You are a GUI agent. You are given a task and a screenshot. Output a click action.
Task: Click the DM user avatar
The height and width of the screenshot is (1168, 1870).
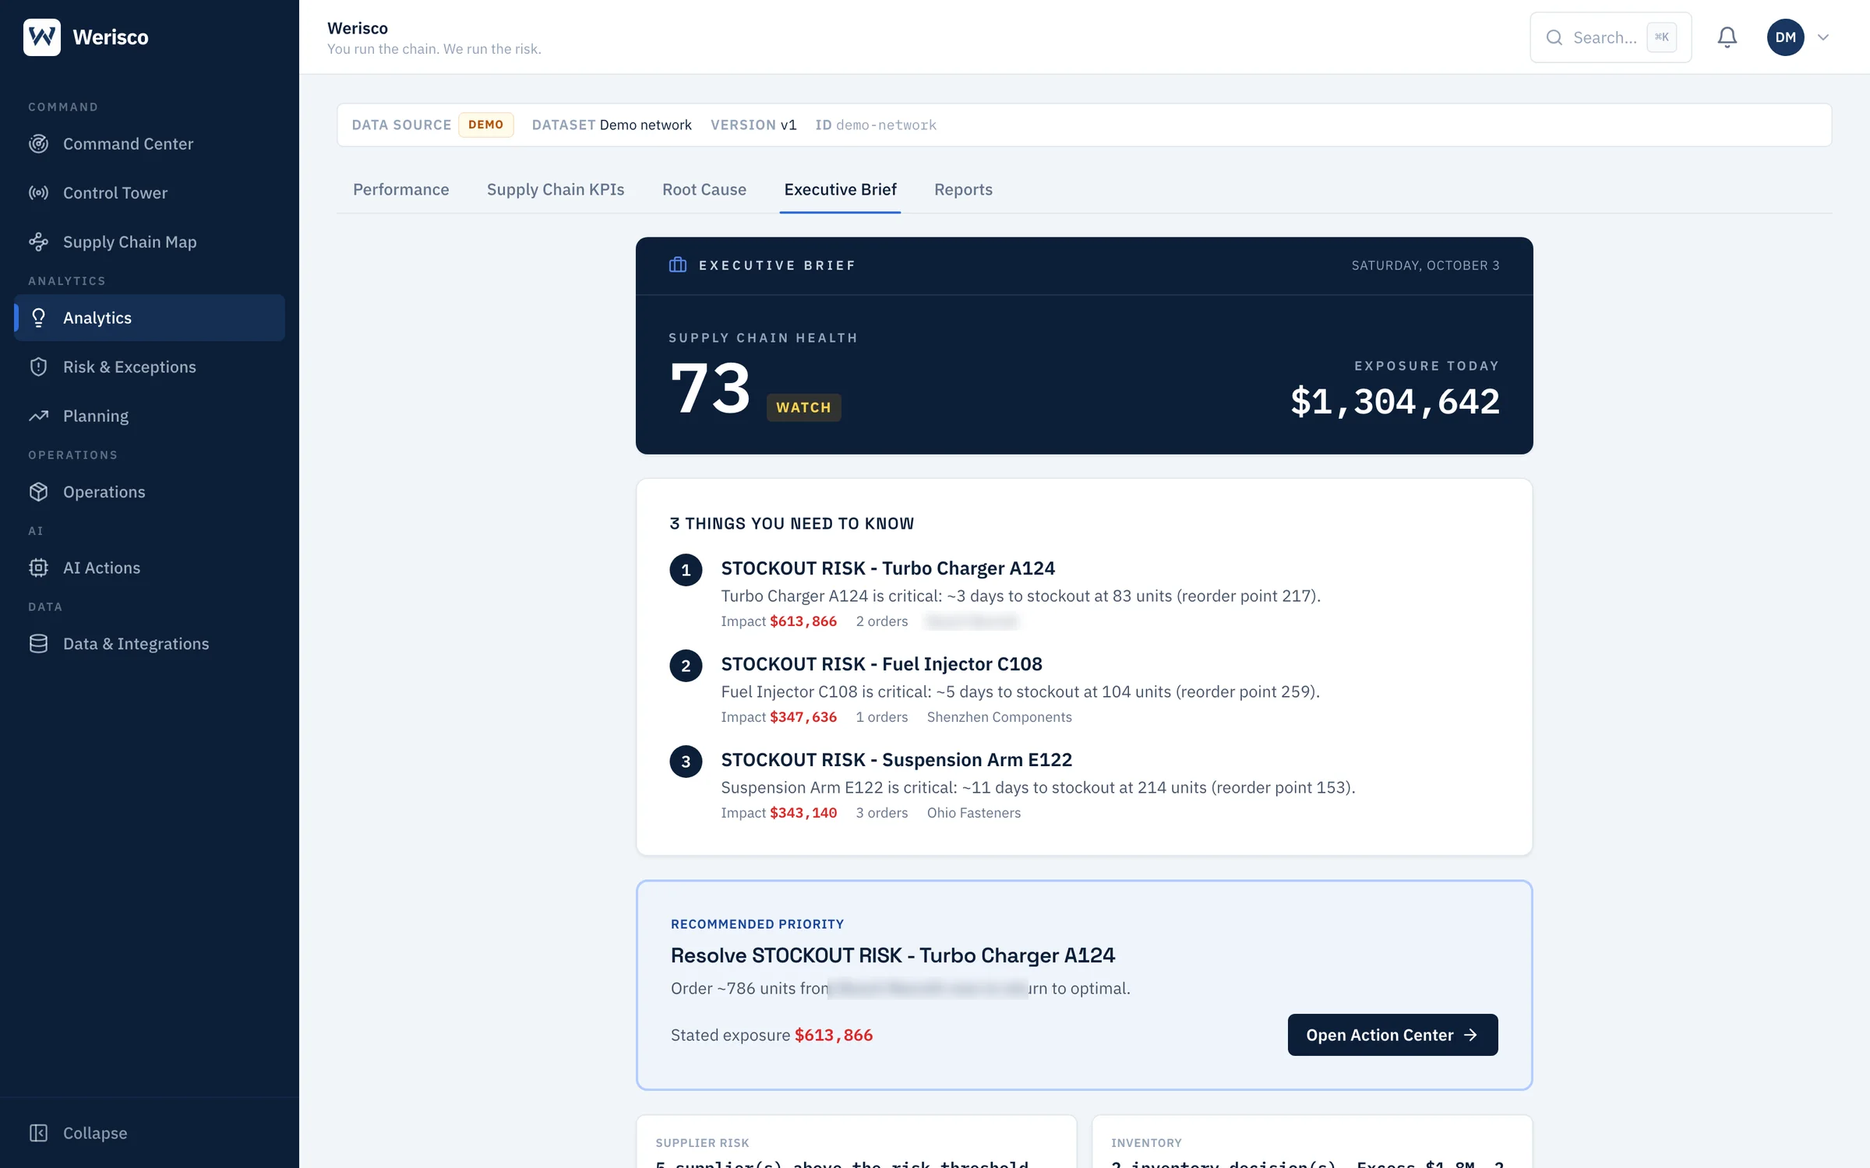pyautogui.click(x=1785, y=37)
